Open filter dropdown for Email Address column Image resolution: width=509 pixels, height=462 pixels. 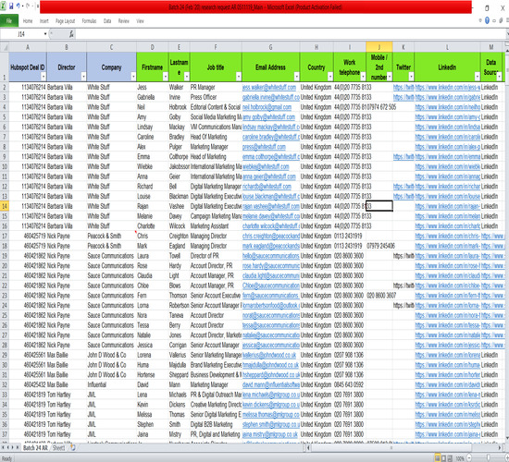tap(296, 77)
